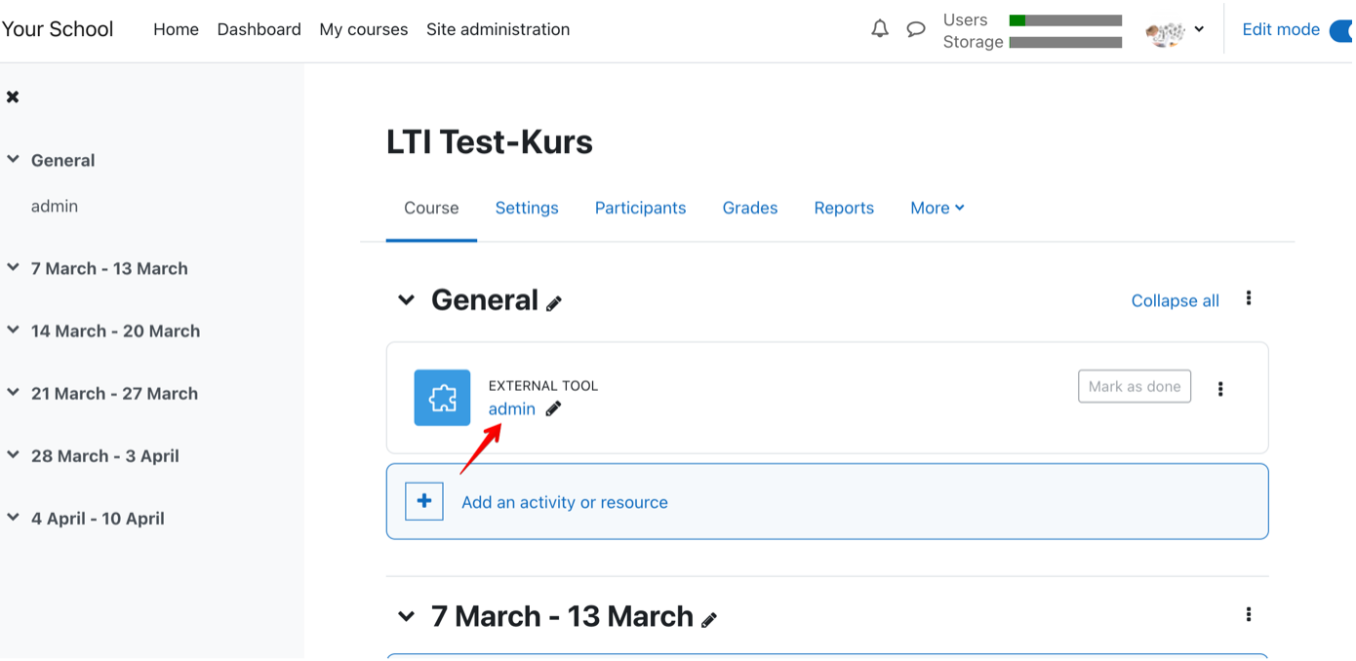Mark the admin activity as done
Viewport: 1356px width, 661px height.
tap(1134, 386)
